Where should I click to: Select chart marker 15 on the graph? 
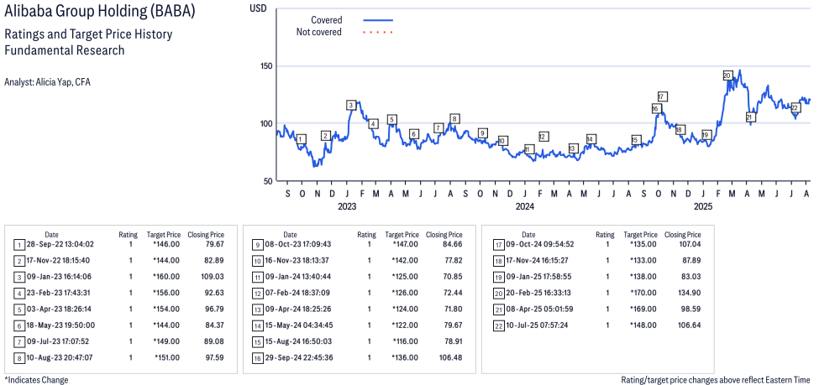[x=635, y=140]
